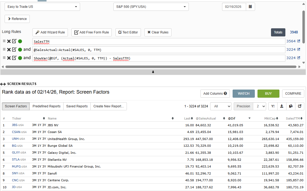
Task: Copy the results to clipboard
Action: (x=291, y=106)
